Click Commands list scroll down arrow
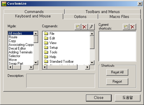 tap(92, 63)
